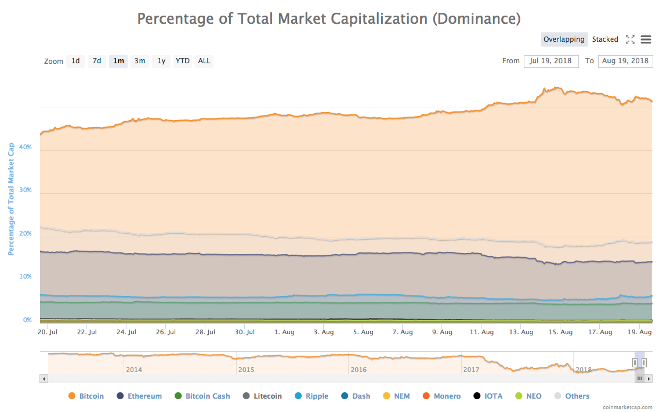Select the Overlapping view
Screen dimensions: 659x412
[564, 39]
